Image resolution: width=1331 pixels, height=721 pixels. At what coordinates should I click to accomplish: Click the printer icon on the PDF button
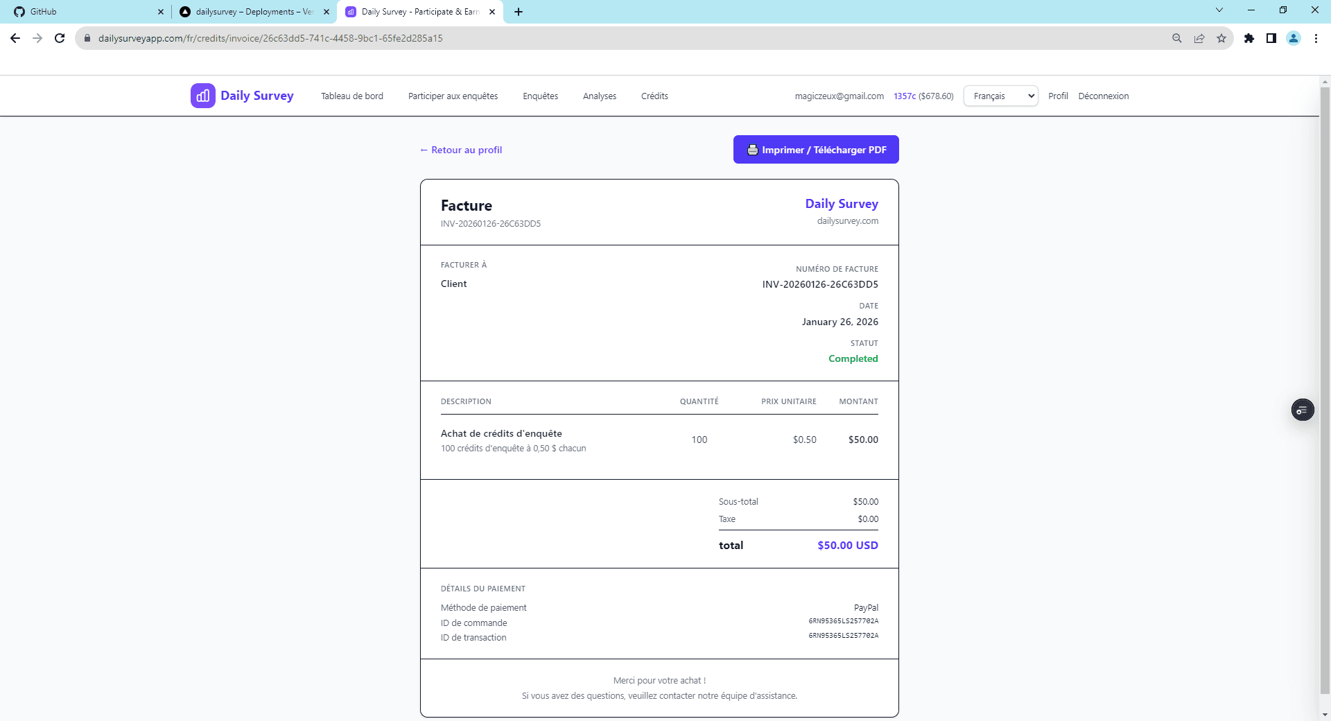pyautogui.click(x=753, y=149)
